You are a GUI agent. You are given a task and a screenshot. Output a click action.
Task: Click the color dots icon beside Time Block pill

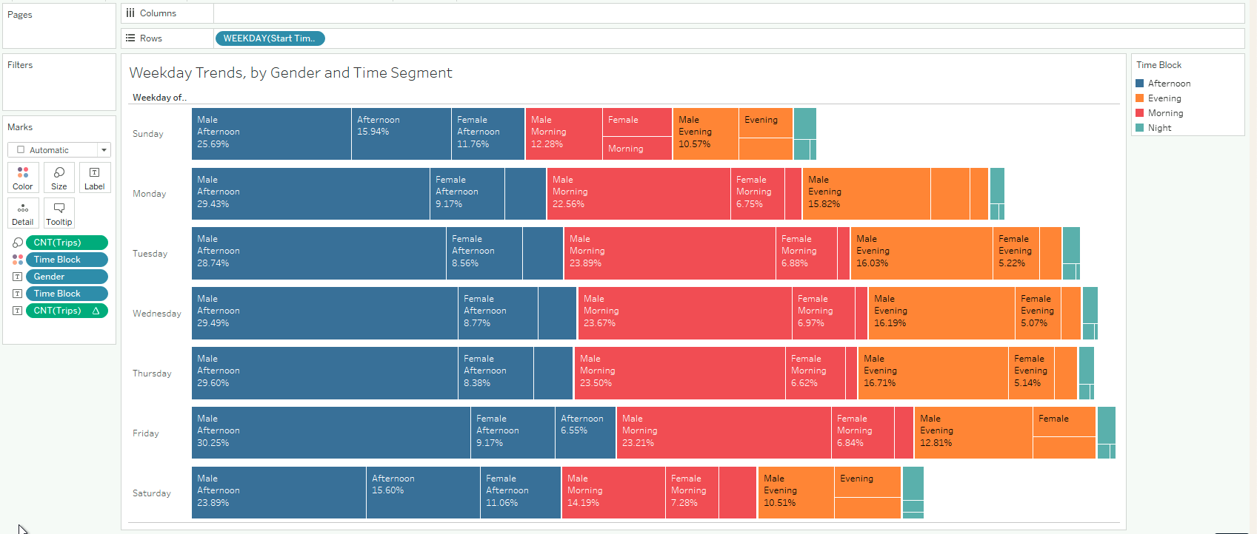(18, 260)
